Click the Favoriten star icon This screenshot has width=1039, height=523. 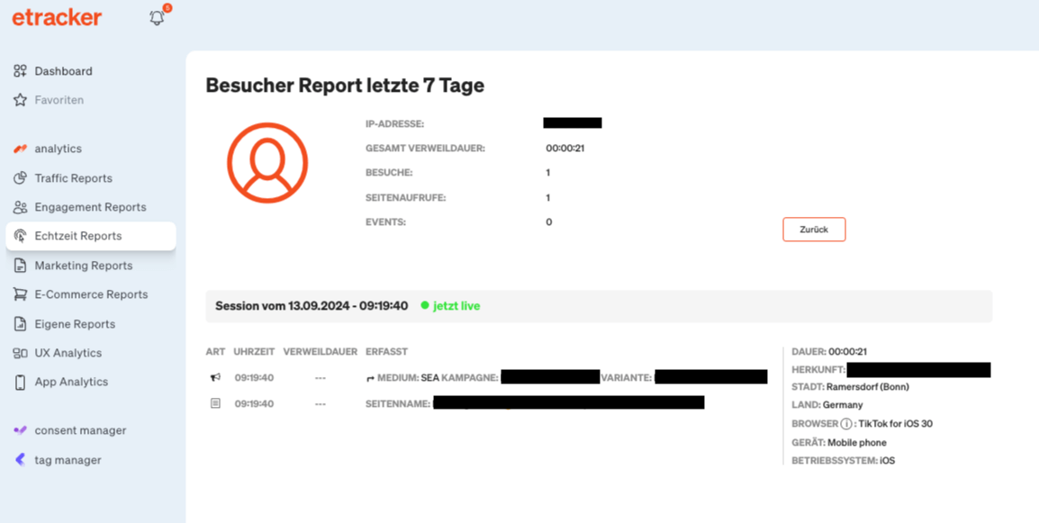tap(20, 100)
